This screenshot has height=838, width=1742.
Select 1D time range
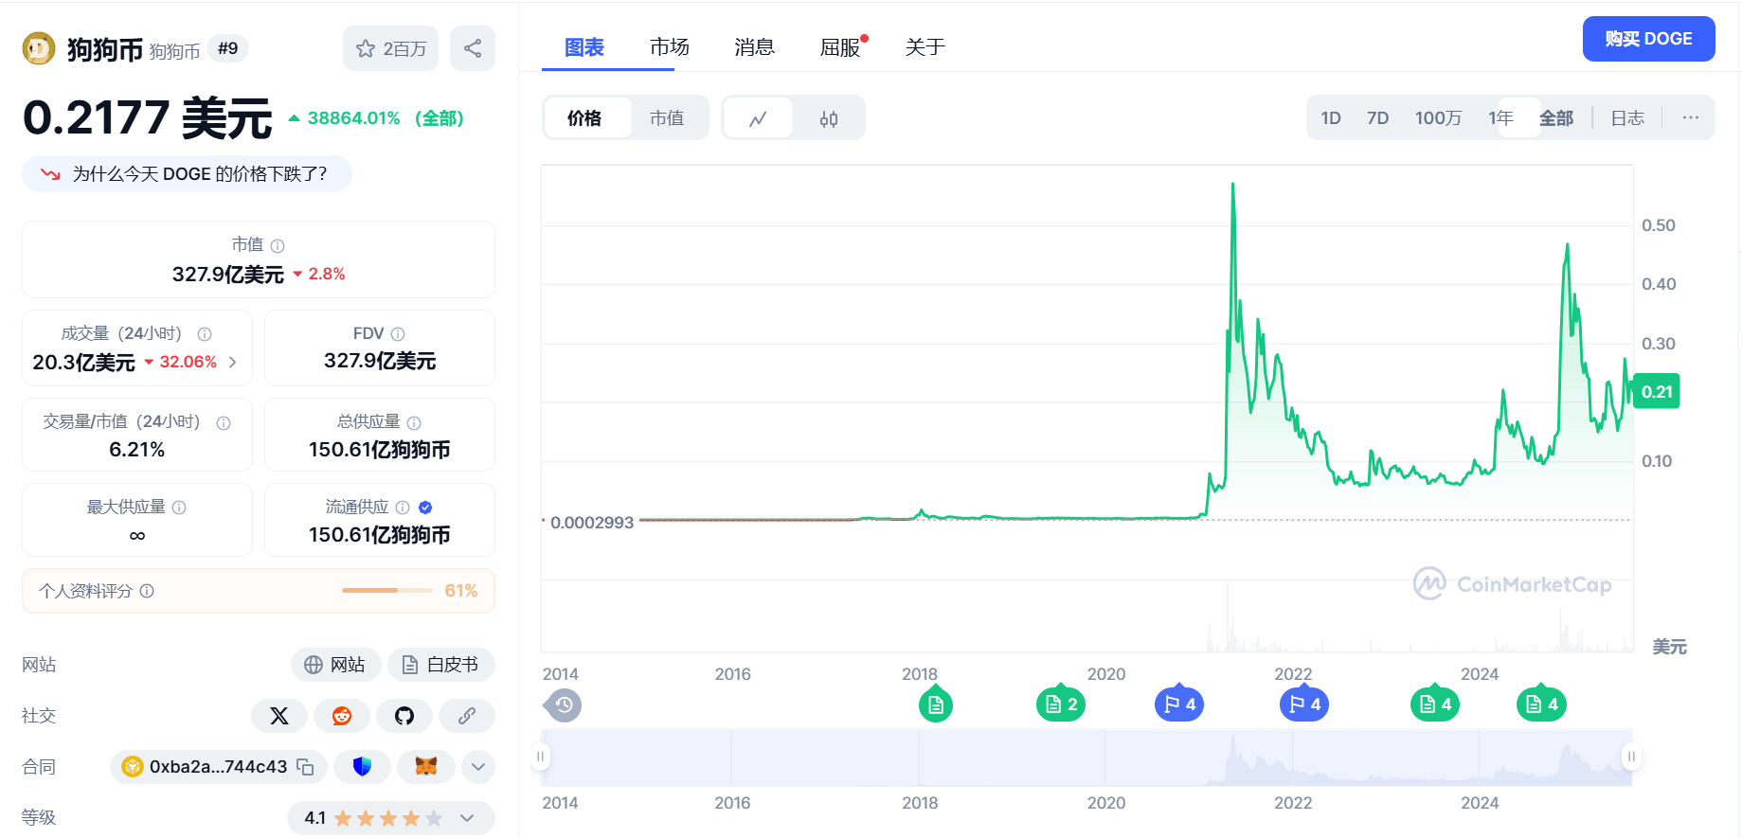tap(1331, 118)
